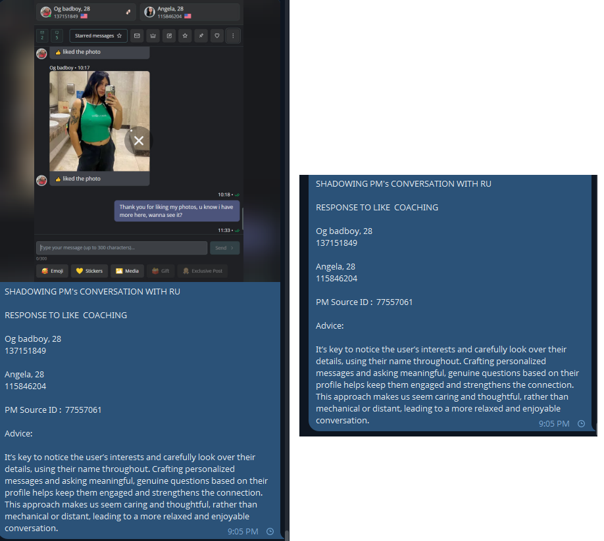The image size is (604, 541).
Task: Click the Gift button
Action: click(161, 271)
